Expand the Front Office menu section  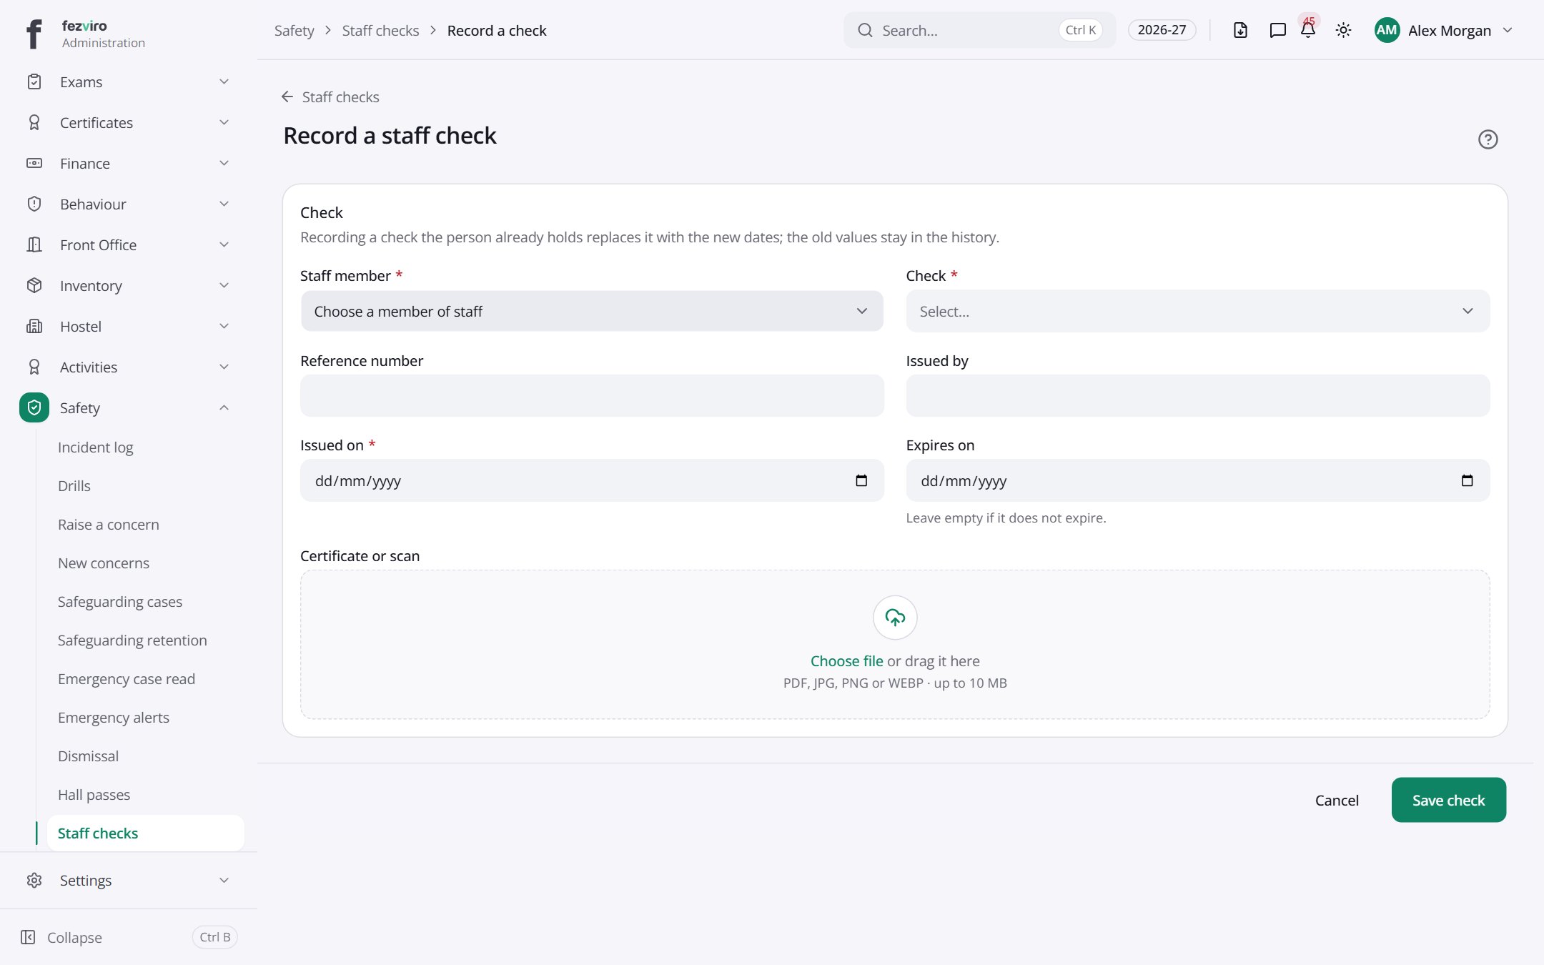click(129, 244)
